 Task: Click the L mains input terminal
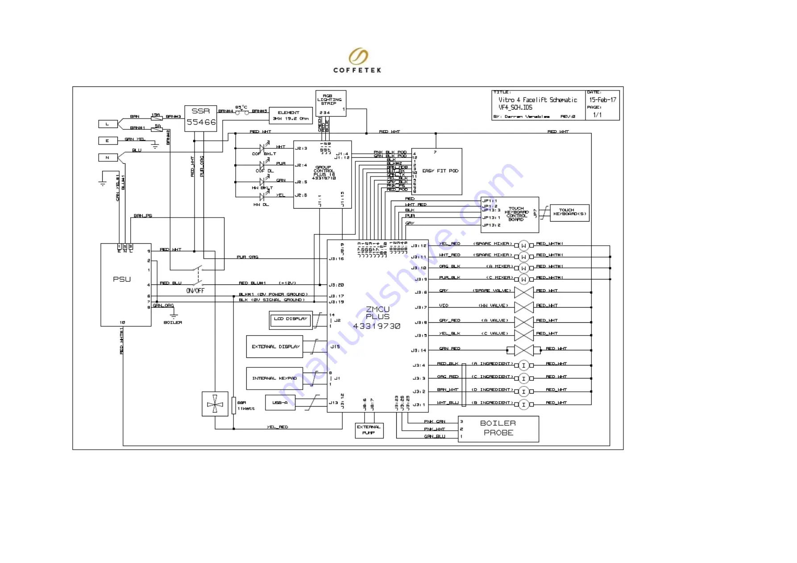point(108,124)
